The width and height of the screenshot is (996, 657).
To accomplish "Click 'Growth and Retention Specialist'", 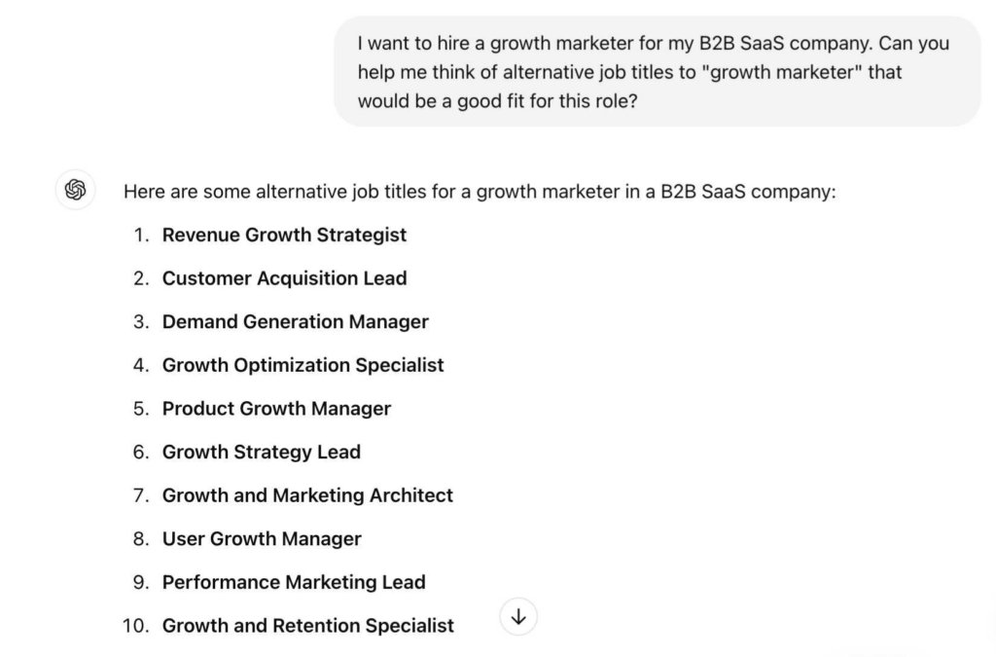I will 308,626.
